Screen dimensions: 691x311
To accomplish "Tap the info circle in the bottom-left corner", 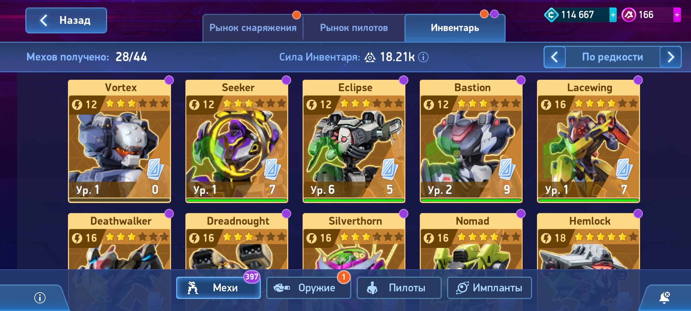I will pyautogui.click(x=40, y=297).
